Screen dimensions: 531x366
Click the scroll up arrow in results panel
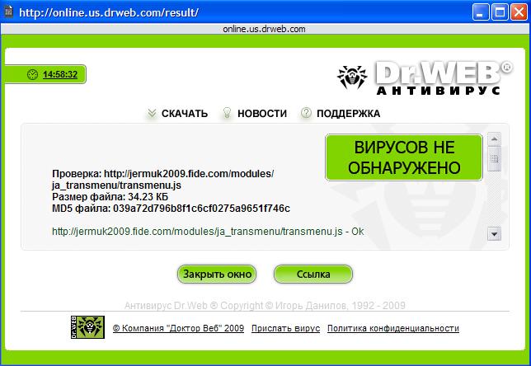(x=494, y=139)
